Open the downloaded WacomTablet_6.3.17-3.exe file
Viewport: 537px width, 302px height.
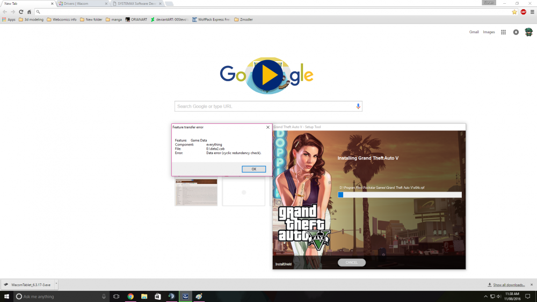pyautogui.click(x=27, y=284)
